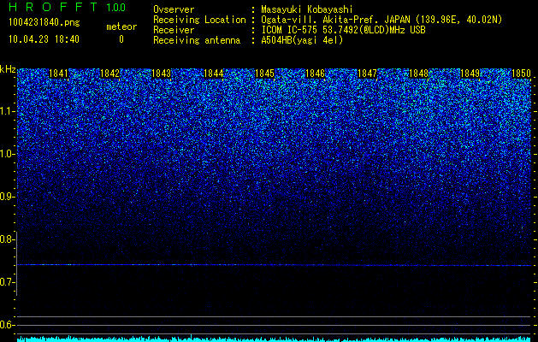Viewport: 538px width, 342px height.
Task: Click the Ovserver field label
Action: [x=174, y=9]
